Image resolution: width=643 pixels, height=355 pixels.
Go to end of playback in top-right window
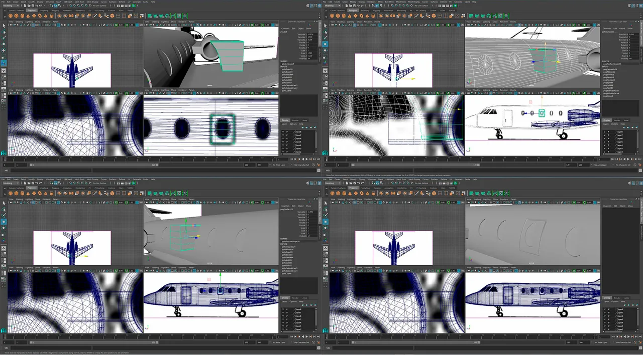640,159
